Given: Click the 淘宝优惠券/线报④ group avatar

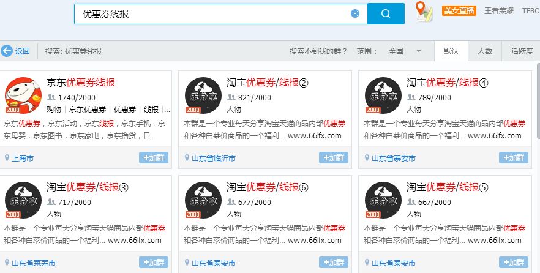Looking at the screenshot, I should click(383, 95).
